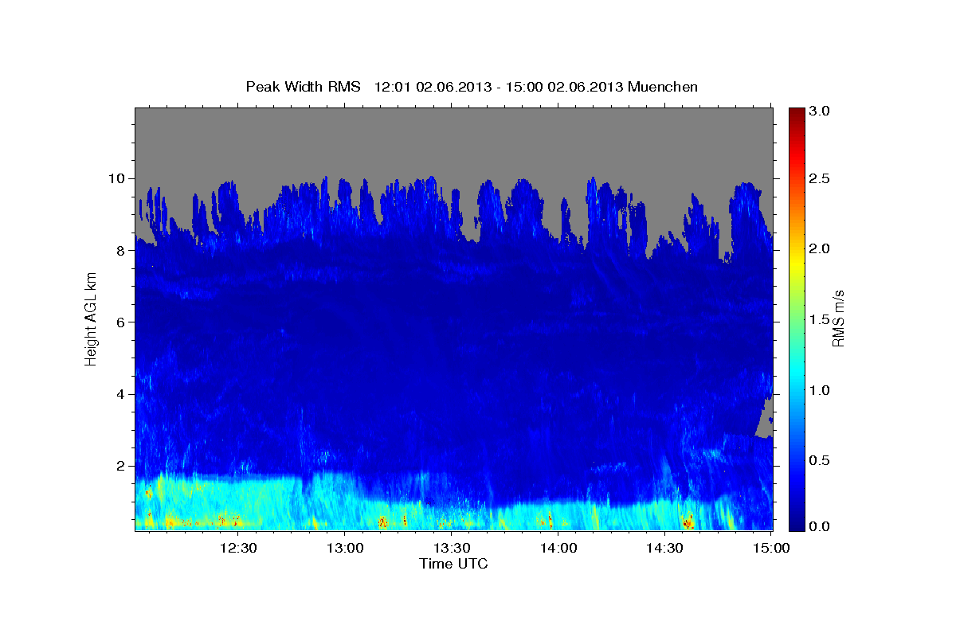Click the 14:00 time tick label
Screen dimensions: 956x637
point(558,548)
